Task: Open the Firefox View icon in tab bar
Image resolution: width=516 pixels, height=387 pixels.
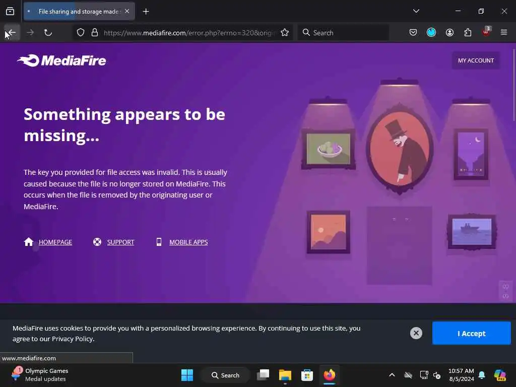Action: click(10, 12)
